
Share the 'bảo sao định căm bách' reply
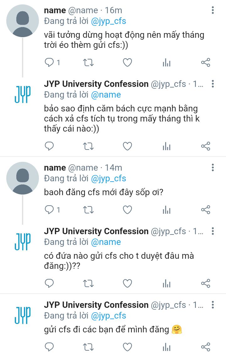tap(206, 146)
